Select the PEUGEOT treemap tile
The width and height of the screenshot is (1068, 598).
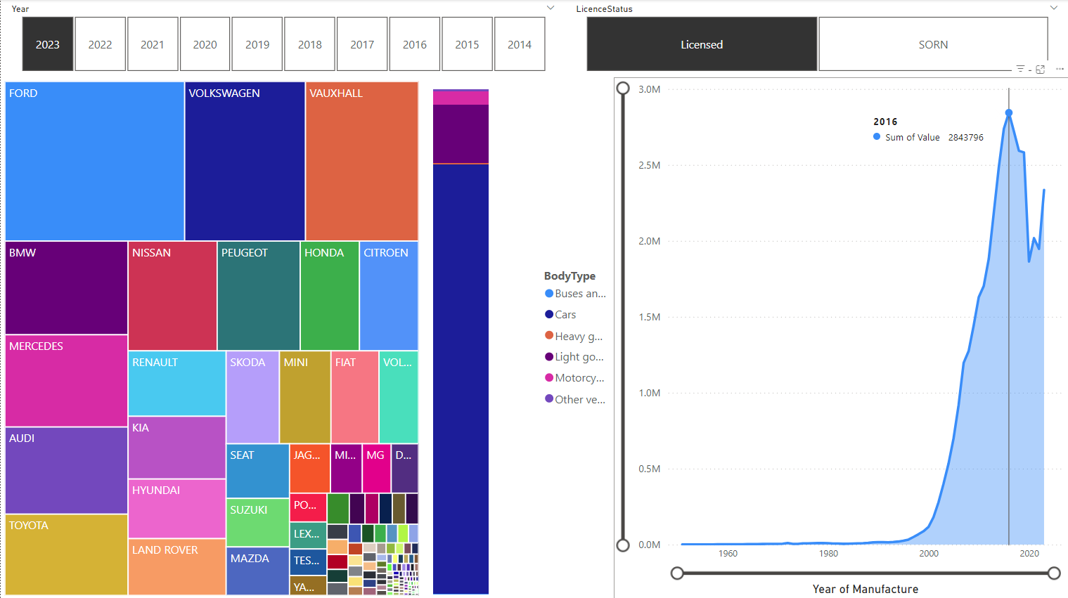[x=259, y=296]
